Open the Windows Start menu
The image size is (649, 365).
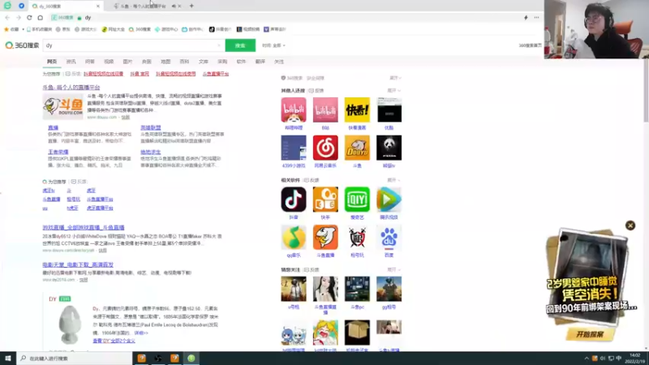tap(8, 359)
